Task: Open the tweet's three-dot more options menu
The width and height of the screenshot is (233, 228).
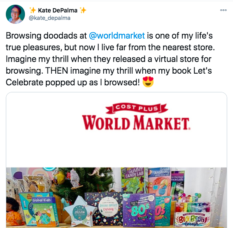Action: 223,10
